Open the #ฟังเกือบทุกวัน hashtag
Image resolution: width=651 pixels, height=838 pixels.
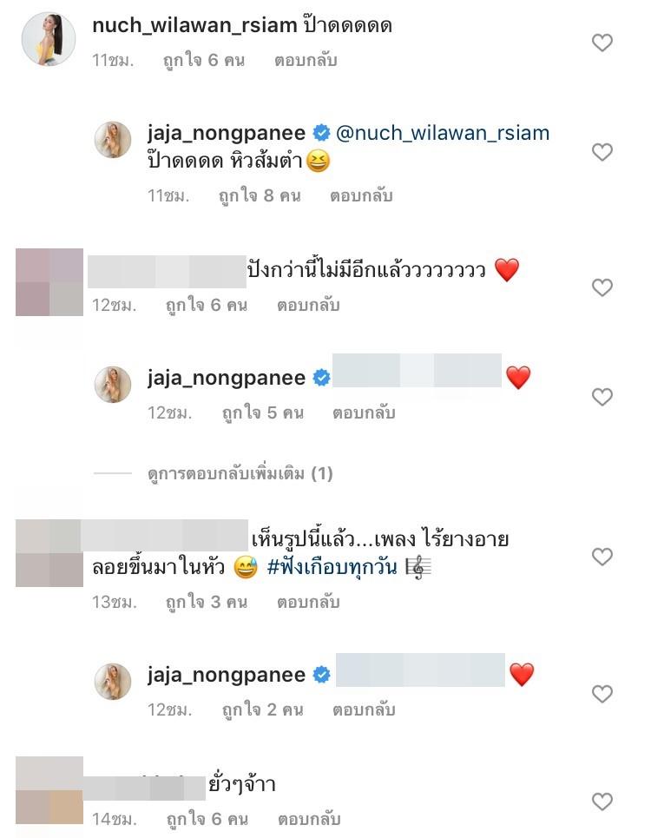[x=332, y=566]
